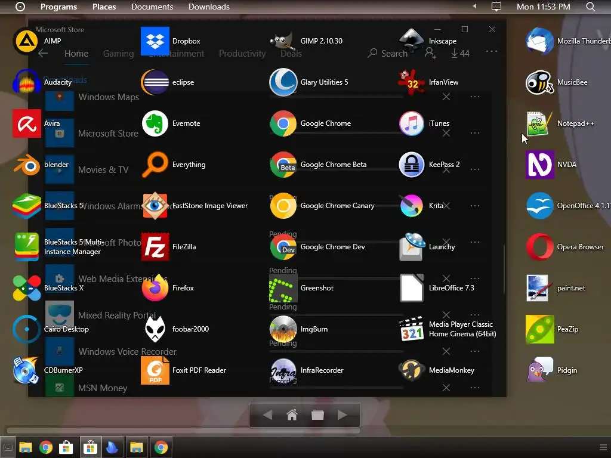
Task: Open the Places menu
Action: coord(104,7)
